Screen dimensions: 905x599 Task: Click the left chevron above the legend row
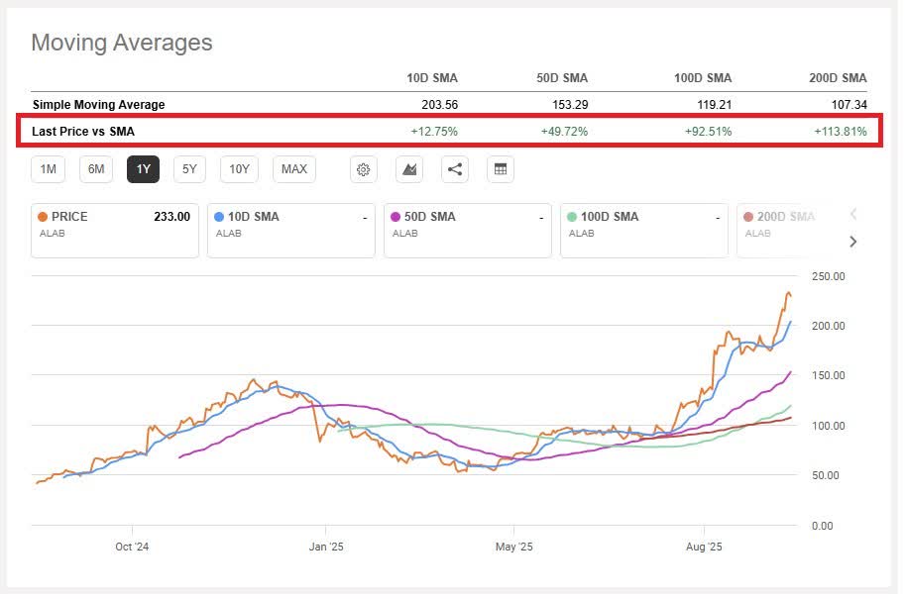coord(851,214)
